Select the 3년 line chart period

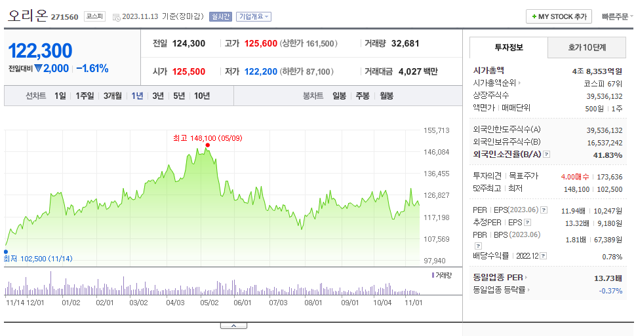coord(158,96)
